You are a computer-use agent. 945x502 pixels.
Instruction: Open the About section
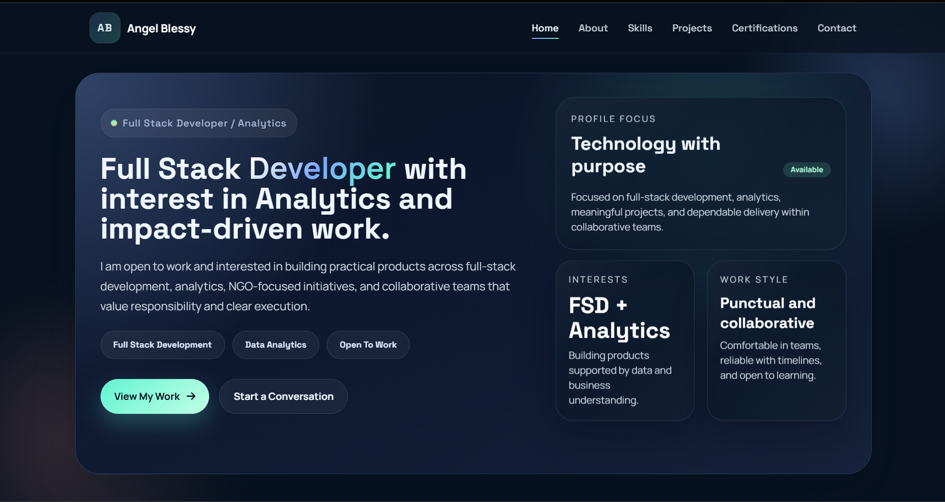coord(592,28)
